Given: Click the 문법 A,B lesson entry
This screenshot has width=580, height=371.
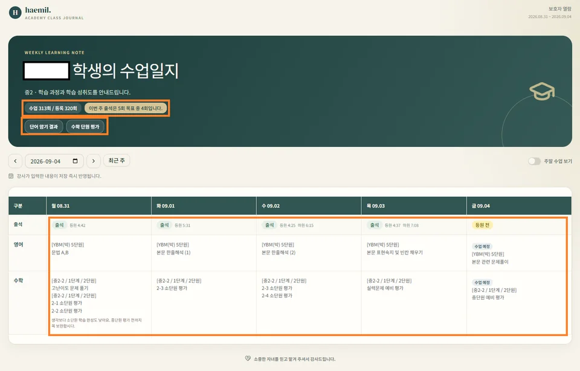Looking at the screenshot, I should click(x=60, y=252).
